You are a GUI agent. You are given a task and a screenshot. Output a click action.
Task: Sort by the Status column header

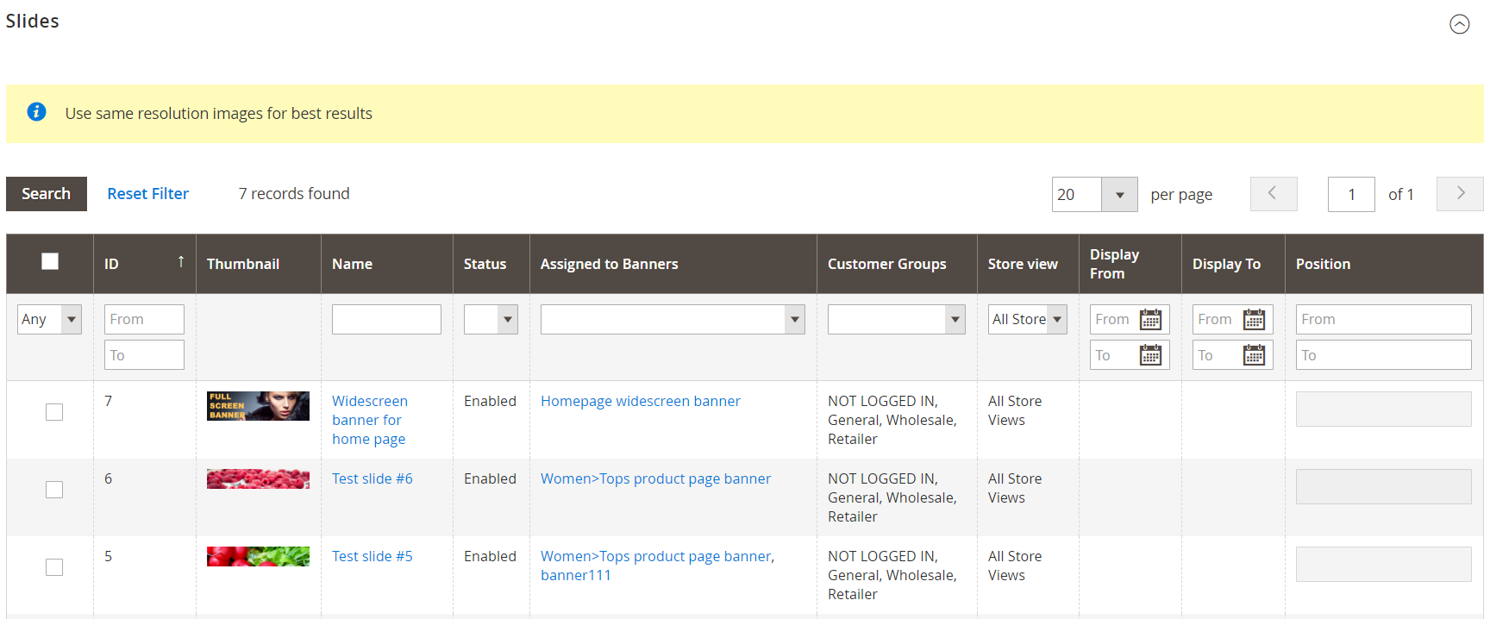(x=485, y=264)
